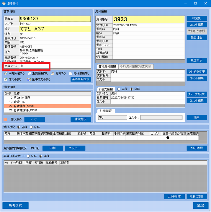Click コメント編集 button beside 各科受付 コメント
The width and height of the screenshot is (211, 212).
click(197, 78)
